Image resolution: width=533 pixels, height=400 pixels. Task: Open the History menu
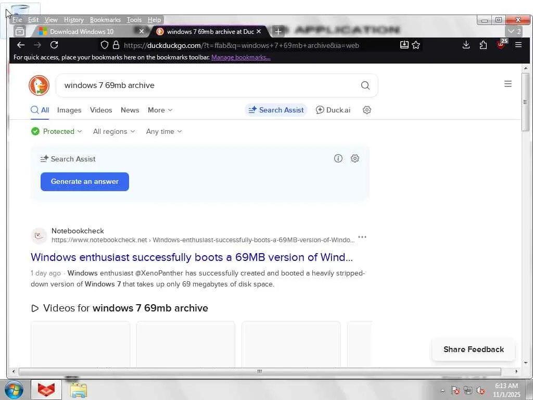click(x=74, y=20)
